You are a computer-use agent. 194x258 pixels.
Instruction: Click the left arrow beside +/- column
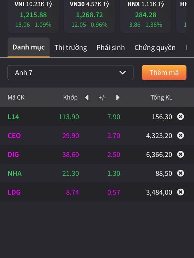(87, 98)
